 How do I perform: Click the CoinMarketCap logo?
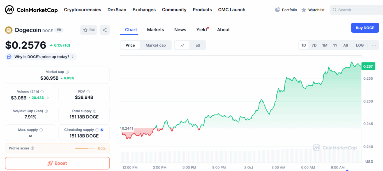[31, 10]
